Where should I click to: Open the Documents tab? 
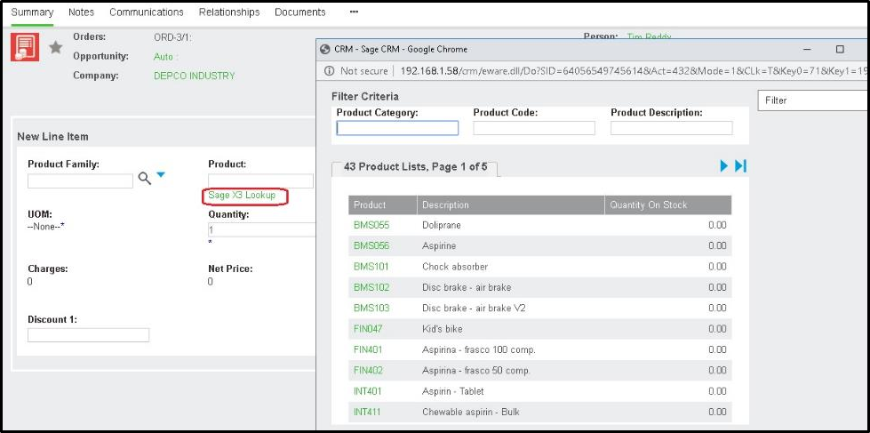point(299,12)
